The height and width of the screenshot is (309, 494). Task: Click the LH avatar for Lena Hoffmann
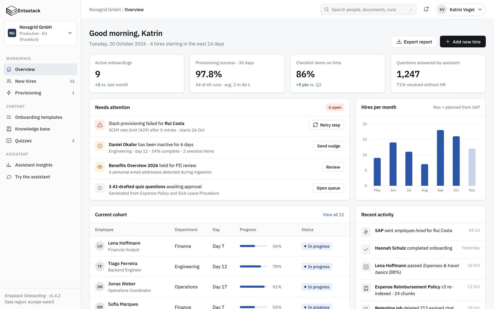click(100, 246)
